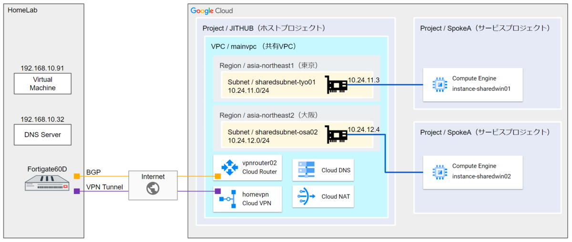Select the Cloud NAT icon
572x242 pixels.
point(306,197)
